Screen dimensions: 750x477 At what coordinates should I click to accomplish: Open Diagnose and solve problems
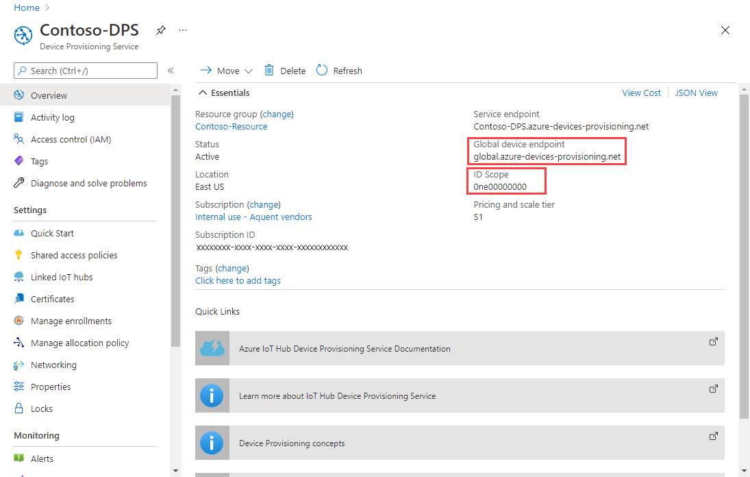pos(88,183)
